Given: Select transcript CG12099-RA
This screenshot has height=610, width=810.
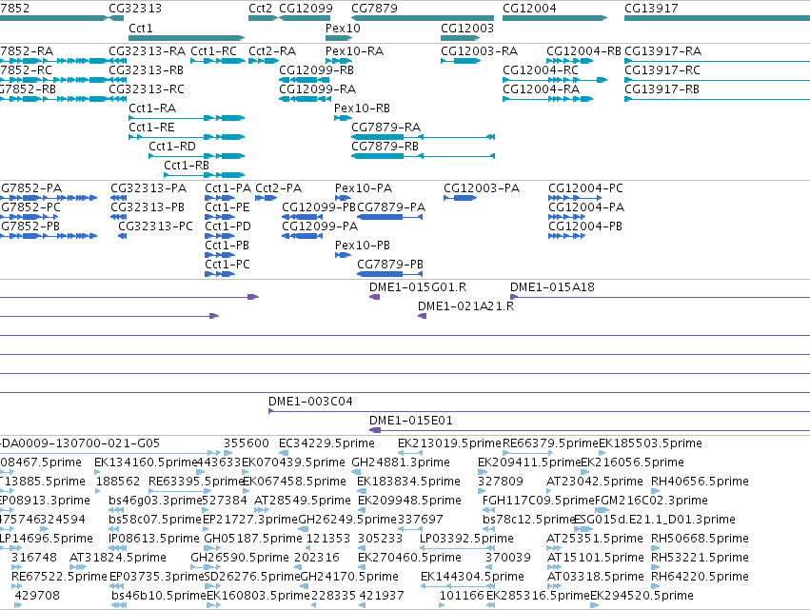Looking at the screenshot, I should coord(305,99).
